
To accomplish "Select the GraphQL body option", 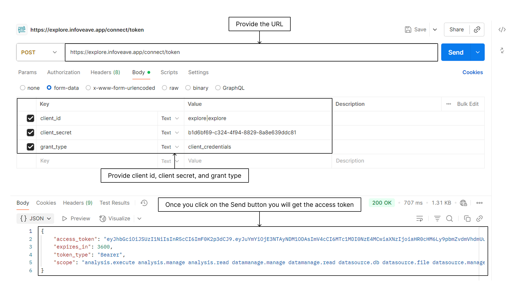I will click(x=218, y=88).
